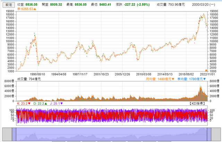
Task: Click the 1990/08/10 date label on the axis
Action: point(37,74)
